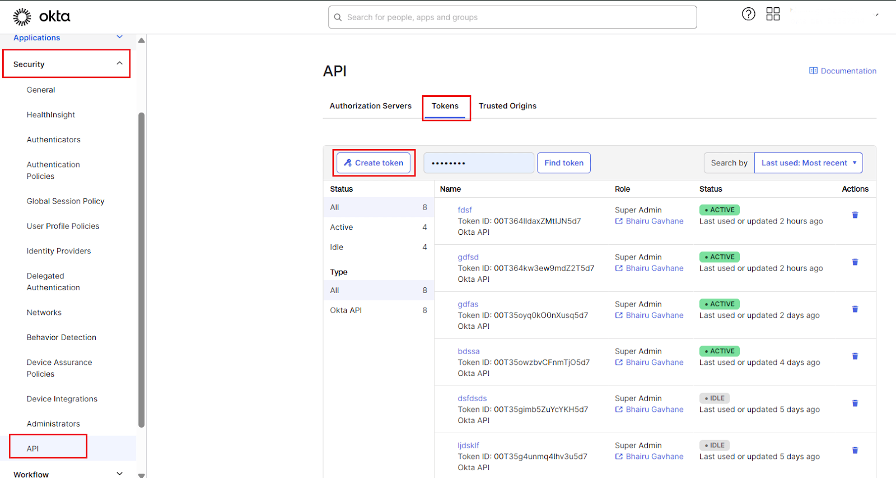Screen dimensions: 896x478
Task: Click sidebar scroll down arrow
Action: point(142,475)
